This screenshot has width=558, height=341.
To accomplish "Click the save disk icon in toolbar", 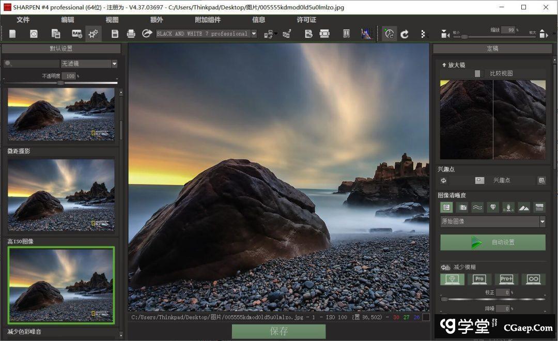I will (x=115, y=34).
